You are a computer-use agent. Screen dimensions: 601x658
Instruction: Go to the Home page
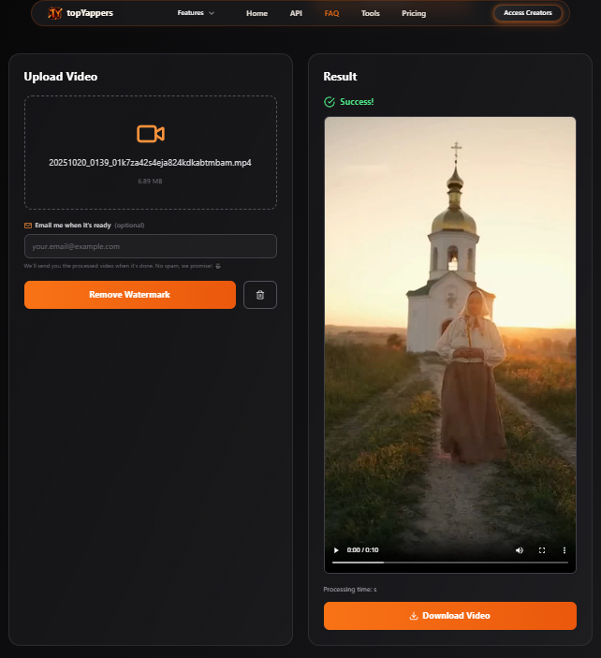coord(257,14)
